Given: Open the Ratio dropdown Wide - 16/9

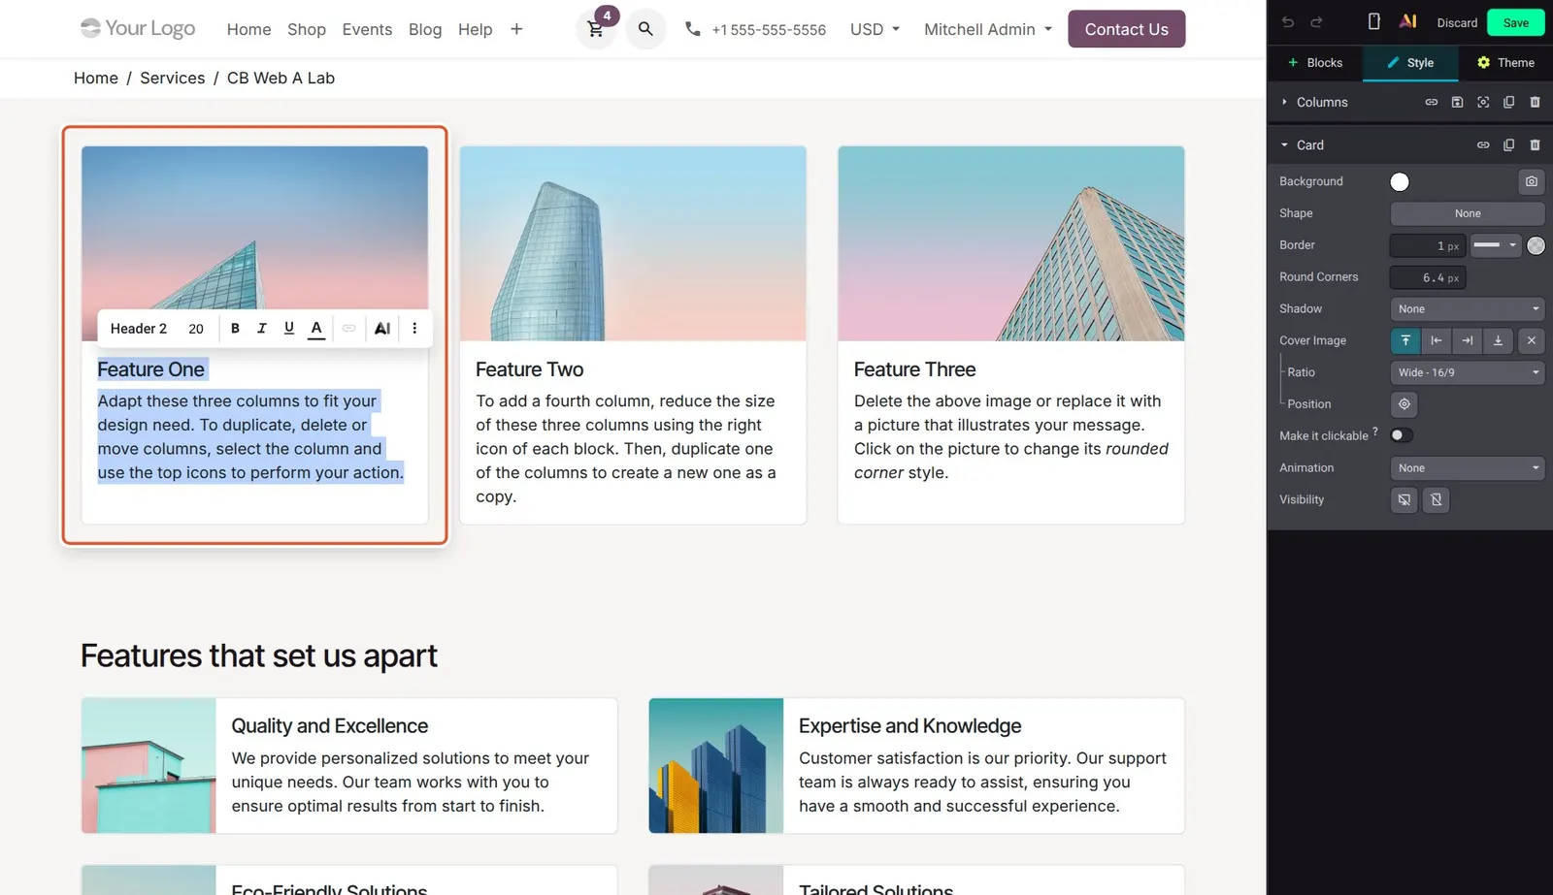Looking at the screenshot, I should click(x=1467, y=372).
